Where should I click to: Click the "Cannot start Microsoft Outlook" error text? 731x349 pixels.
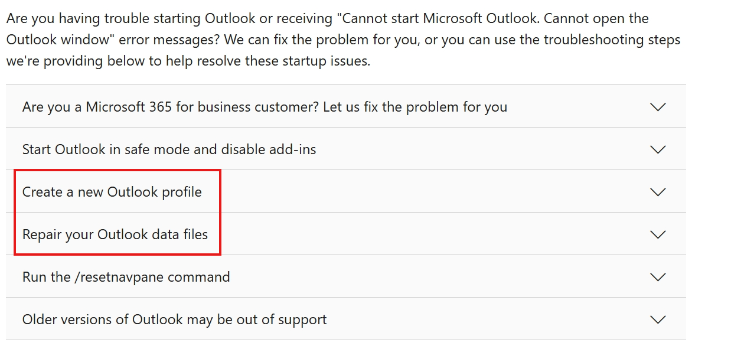pos(438,18)
